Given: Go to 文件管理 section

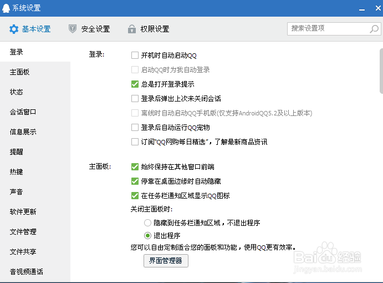Looking at the screenshot, I should (35, 231).
